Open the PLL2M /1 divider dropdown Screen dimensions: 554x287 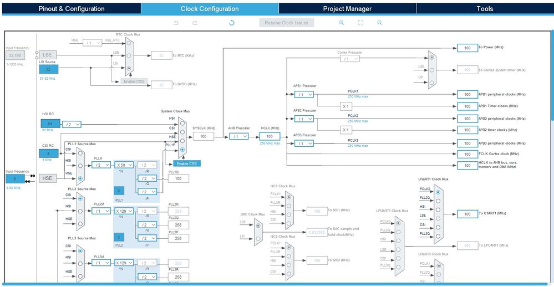101,211
